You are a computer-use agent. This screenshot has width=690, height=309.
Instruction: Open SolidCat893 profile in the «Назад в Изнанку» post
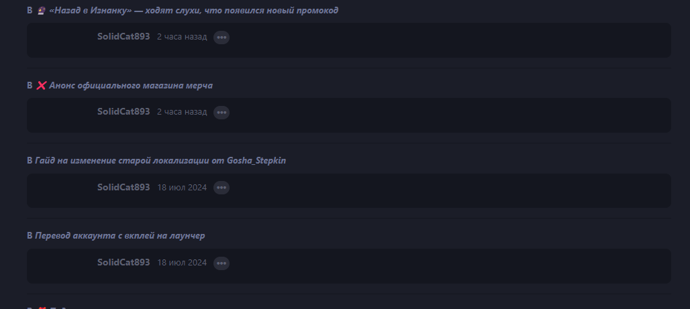[x=124, y=36]
